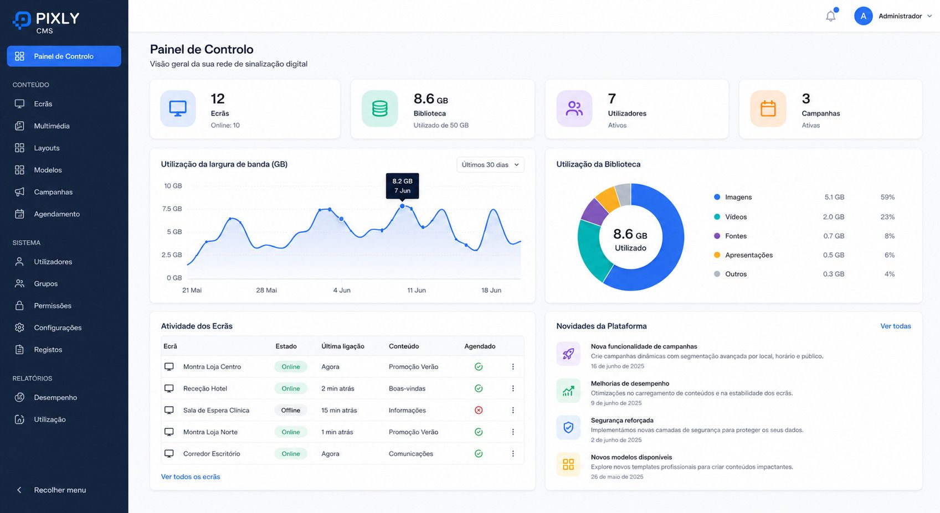Click the Corredor Escritório screen name

tap(212, 454)
